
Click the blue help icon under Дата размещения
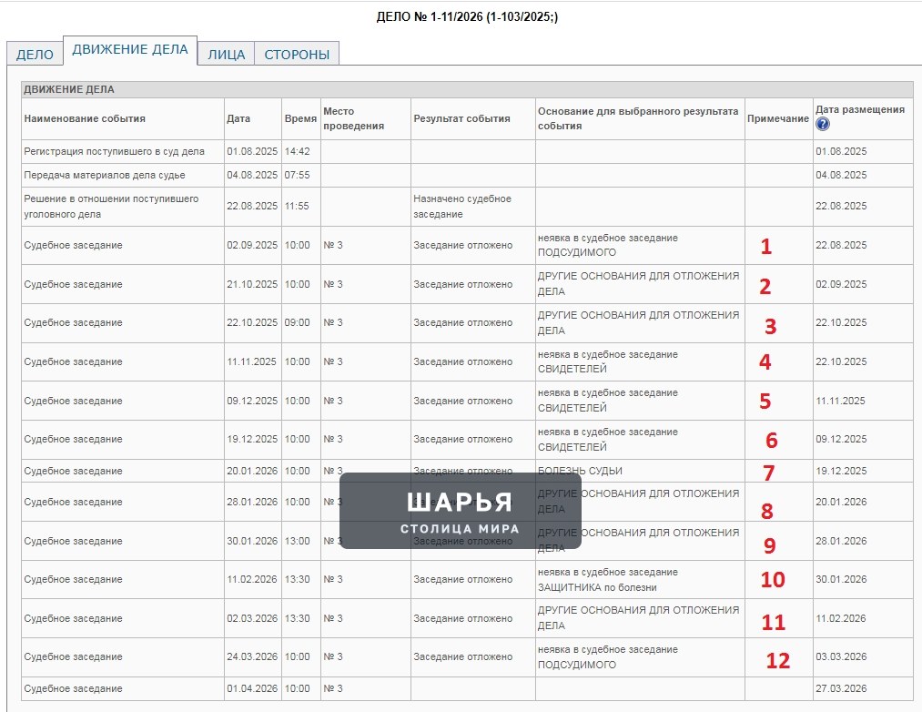click(x=823, y=124)
